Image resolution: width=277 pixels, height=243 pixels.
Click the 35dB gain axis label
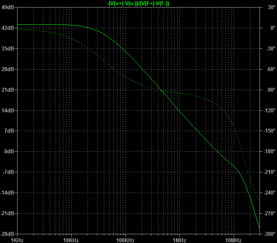coord(8,48)
